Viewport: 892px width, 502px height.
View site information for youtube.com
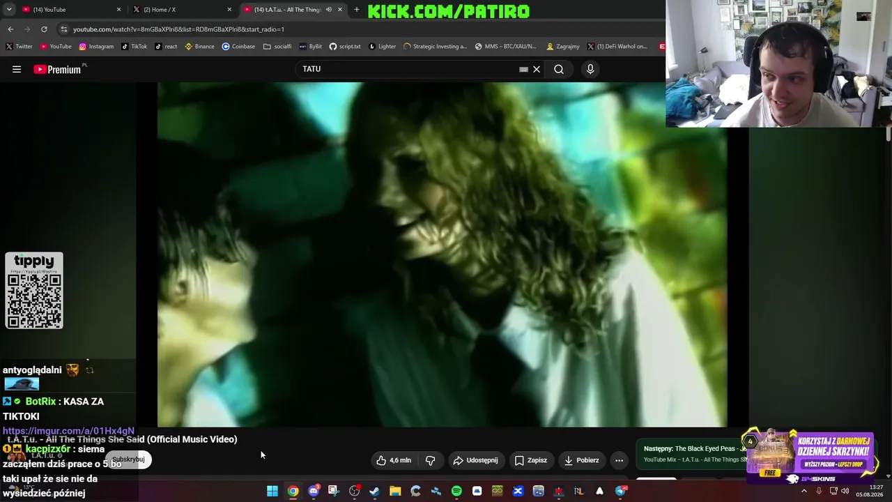(x=64, y=29)
